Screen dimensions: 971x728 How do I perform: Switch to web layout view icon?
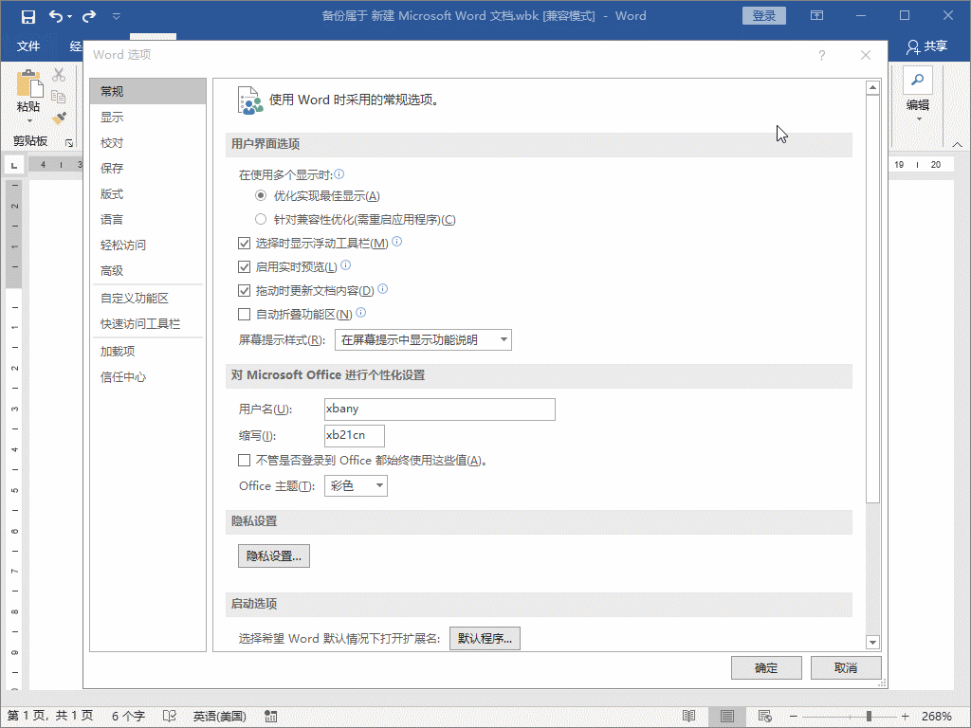tap(765, 717)
